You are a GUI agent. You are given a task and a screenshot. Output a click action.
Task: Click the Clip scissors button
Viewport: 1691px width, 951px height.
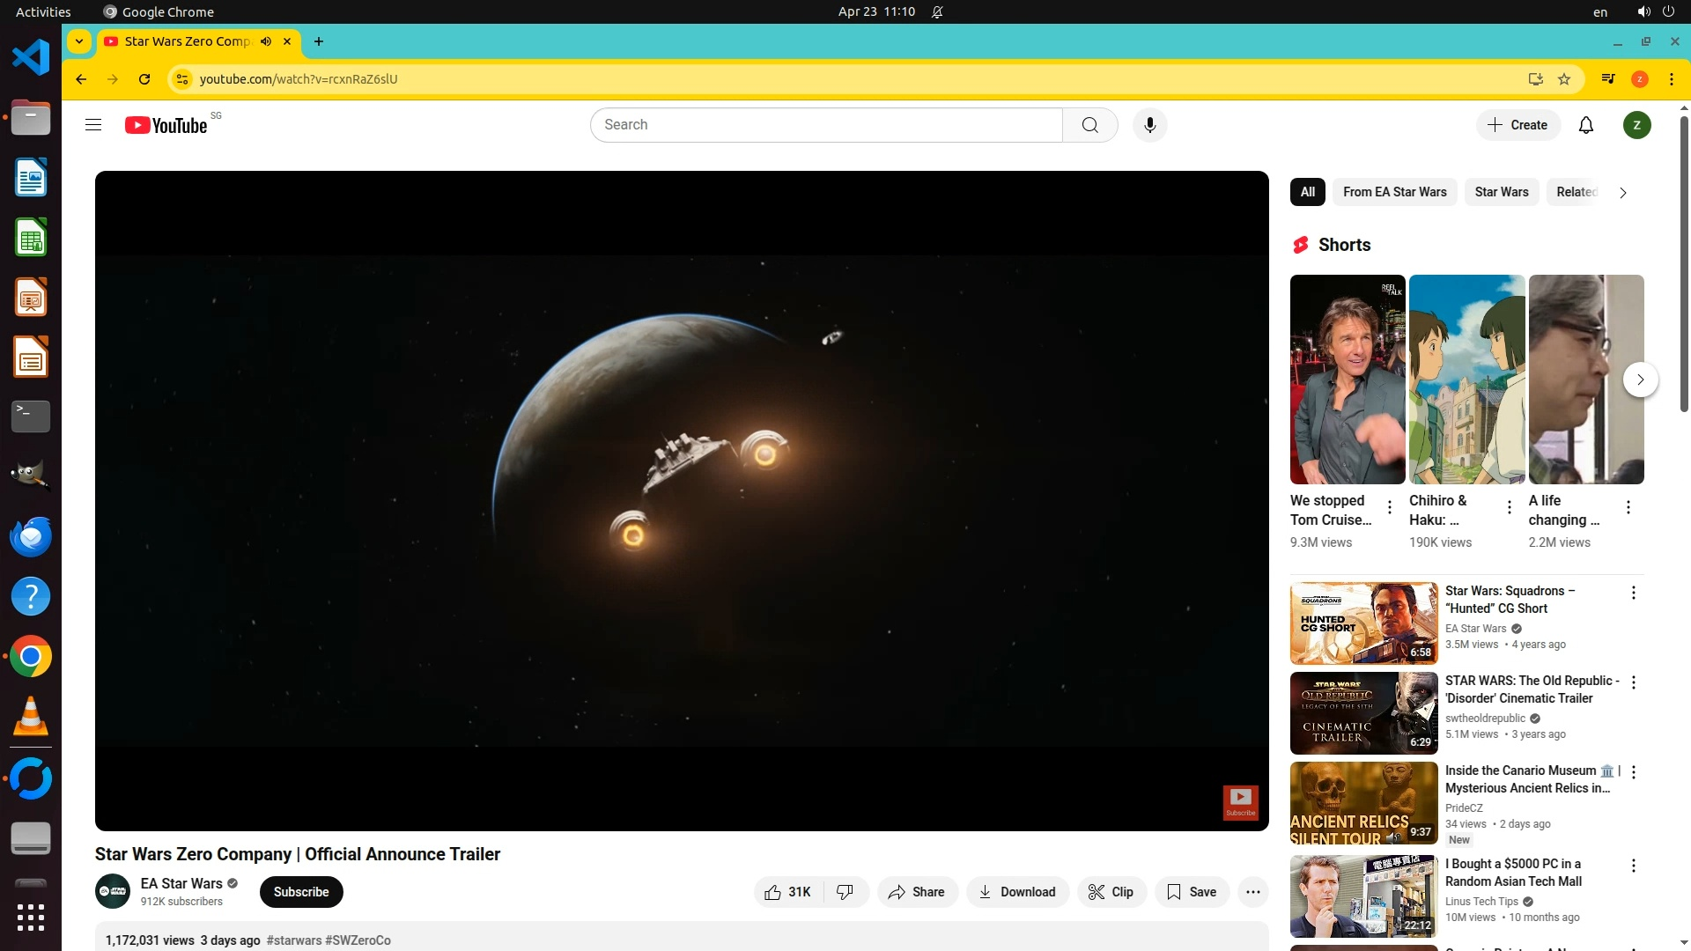pyautogui.click(x=1111, y=892)
